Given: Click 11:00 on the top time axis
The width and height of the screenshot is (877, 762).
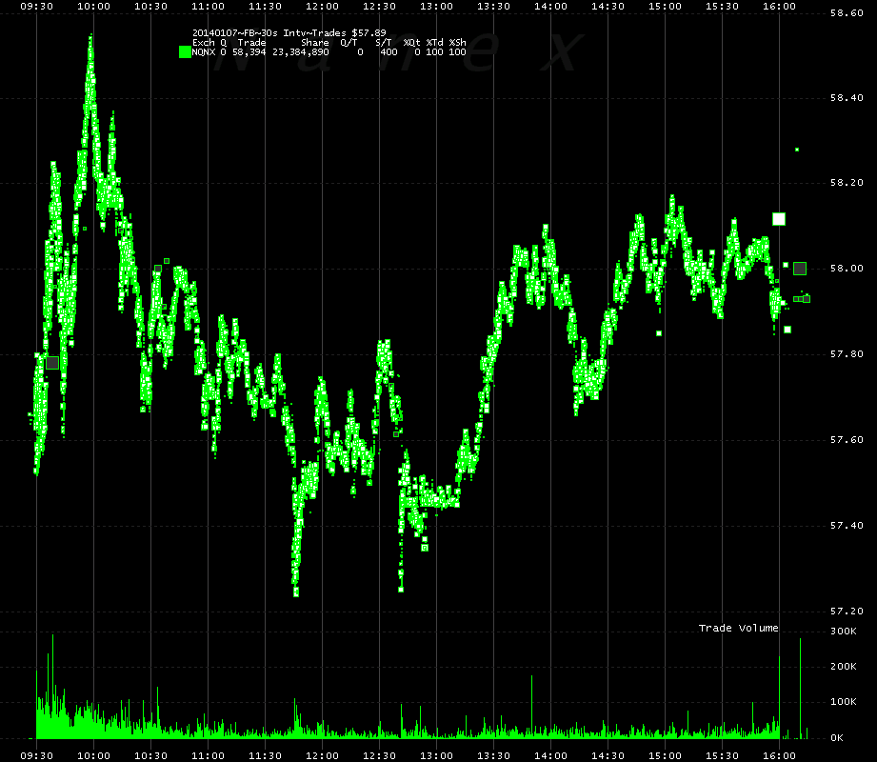Looking at the screenshot, I should tap(209, 6).
